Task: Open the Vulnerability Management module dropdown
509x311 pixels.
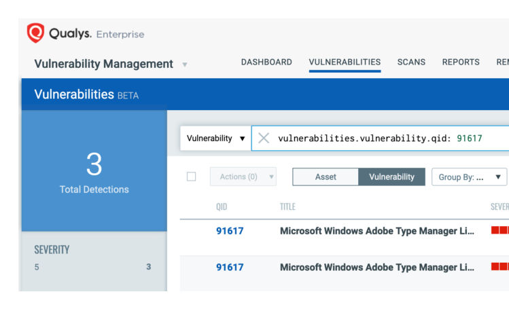Action: 184,65
